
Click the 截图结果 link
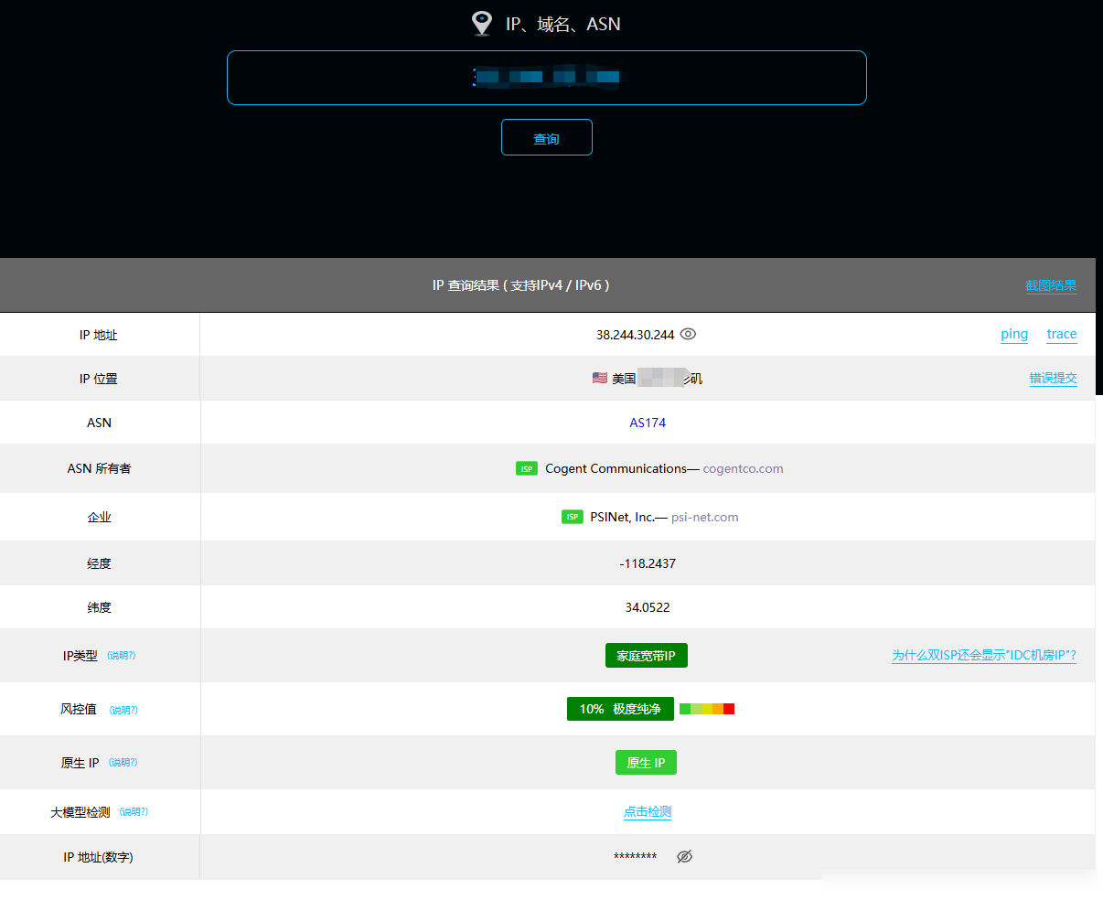click(x=1051, y=285)
